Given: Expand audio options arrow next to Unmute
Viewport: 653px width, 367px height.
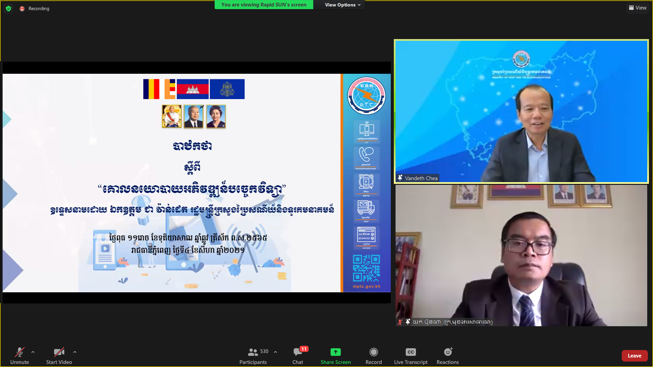Looking at the screenshot, I should click(x=33, y=352).
